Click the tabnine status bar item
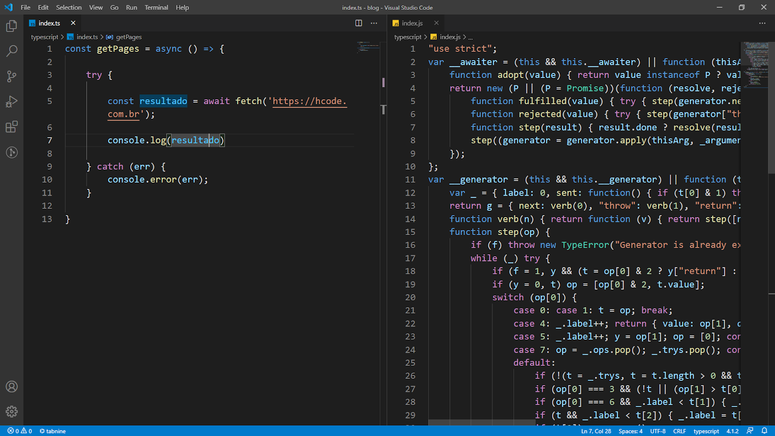Image resolution: width=775 pixels, height=436 pixels. click(x=53, y=431)
